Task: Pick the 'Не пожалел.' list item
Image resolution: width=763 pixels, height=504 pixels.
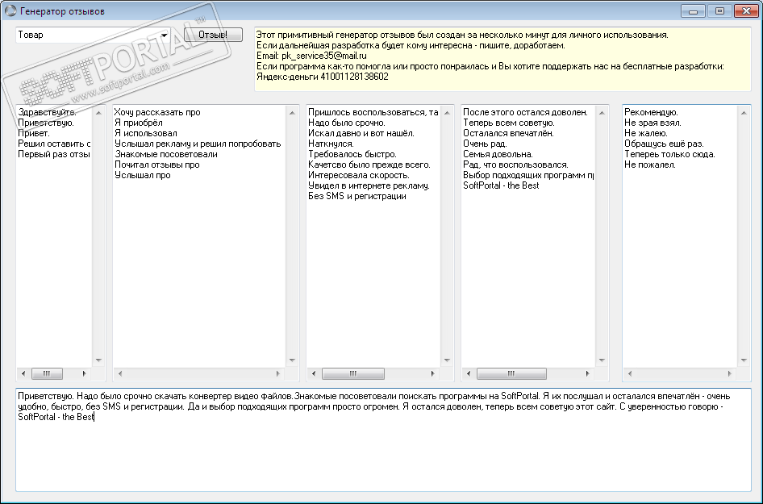Action: [x=649, y=165]
